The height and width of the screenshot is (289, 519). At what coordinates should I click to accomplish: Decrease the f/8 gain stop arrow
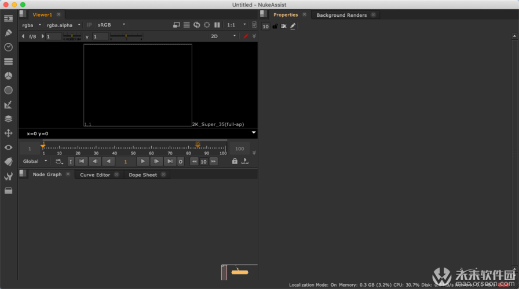click(x=23, y=36)
